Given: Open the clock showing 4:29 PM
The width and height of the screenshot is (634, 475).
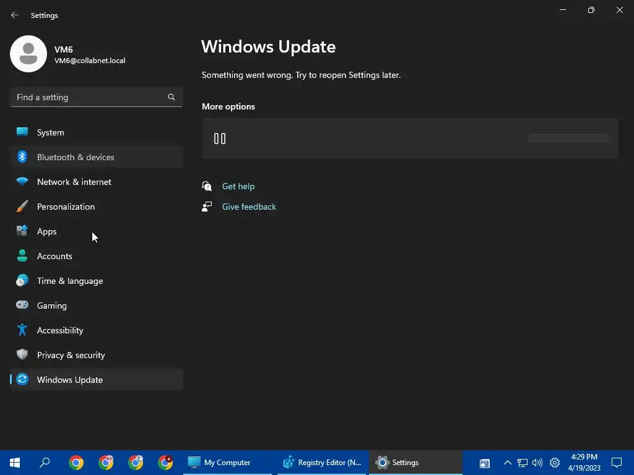Looking at the screenshot, I should (x=584, y=463).
